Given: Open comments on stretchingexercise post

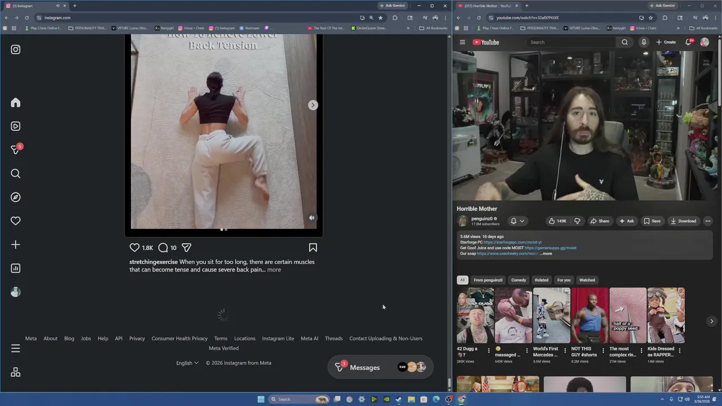Looking at the screenshot, I should [163, 248].
